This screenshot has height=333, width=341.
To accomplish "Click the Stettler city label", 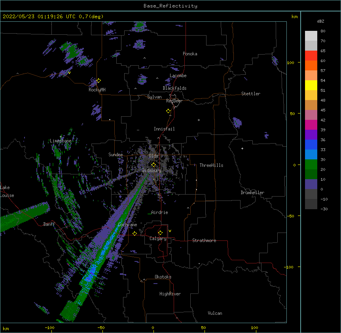I will pos(251,94).
